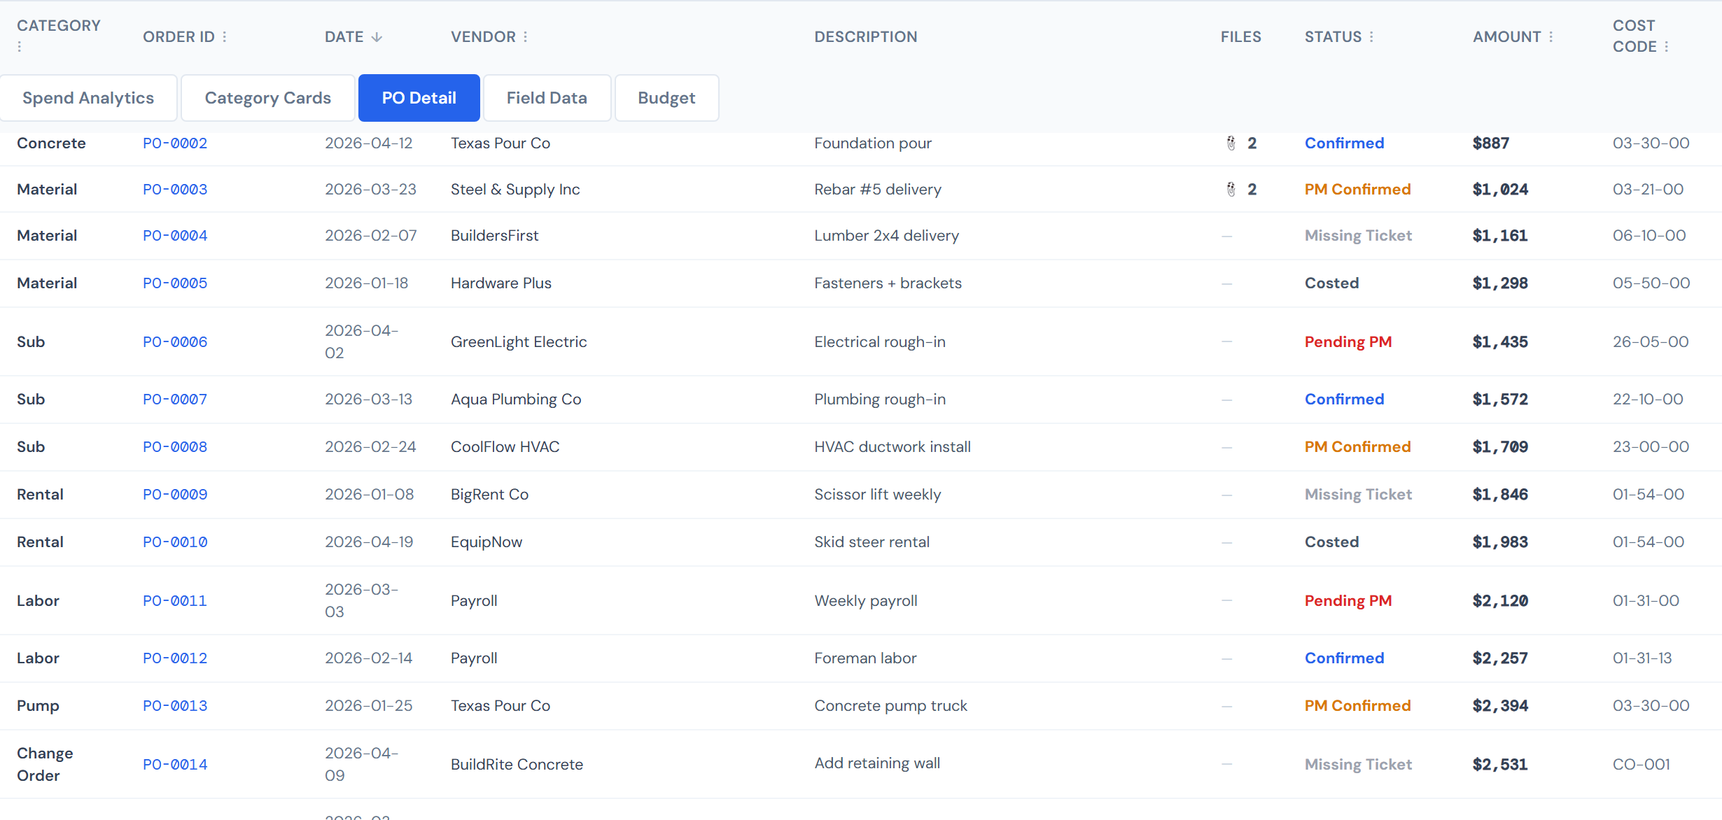Expand the DESCRIPTION column header area
1722x820 pixels.
click(866, 36)
